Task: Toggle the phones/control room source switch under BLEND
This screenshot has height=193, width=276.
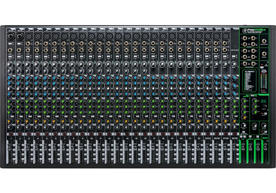Action: (244, 132)
